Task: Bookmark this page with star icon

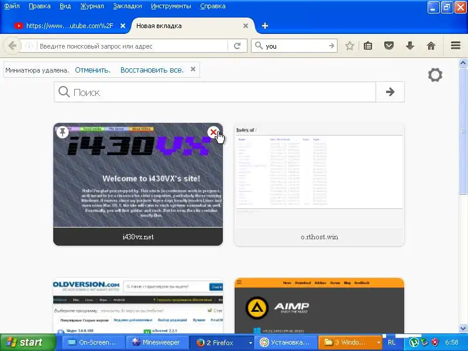Action: [x=349, y=46]
